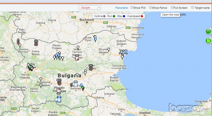Image resolution: width=212 pixels, height=116 pixels.
Task: Open the Panoramic view link
Action: pos(122,8)
